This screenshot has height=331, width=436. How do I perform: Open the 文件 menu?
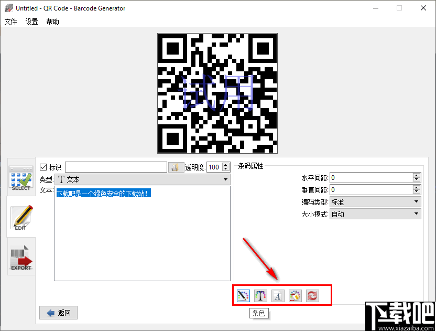[11, 22]
